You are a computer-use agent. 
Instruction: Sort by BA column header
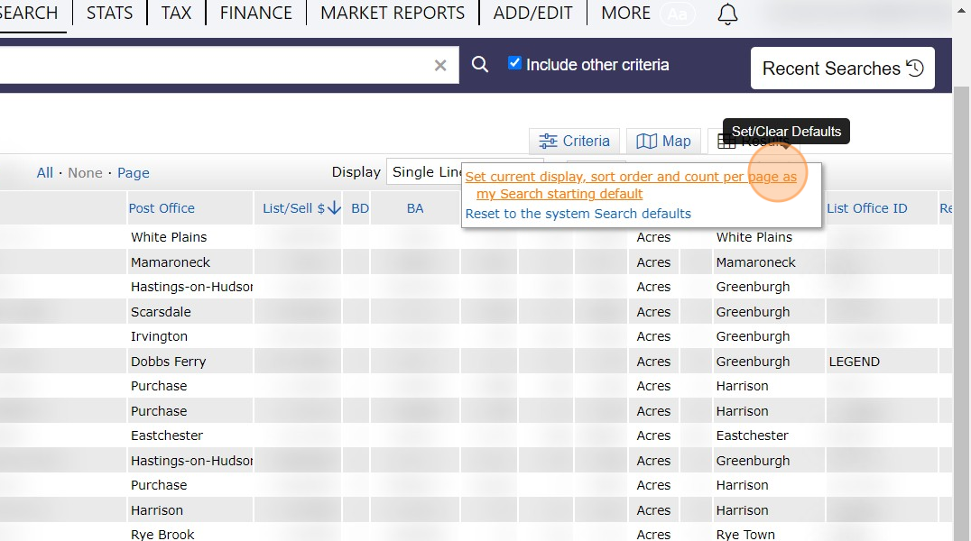pos(415,208)
